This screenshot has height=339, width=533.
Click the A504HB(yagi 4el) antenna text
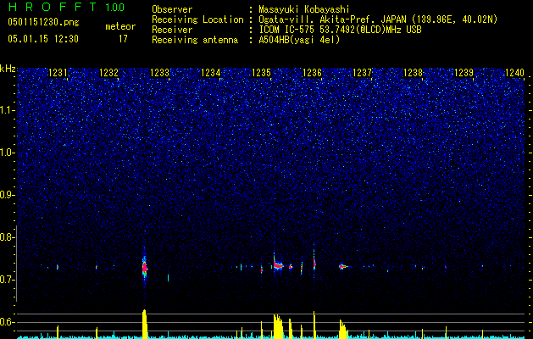click(299, 40)
